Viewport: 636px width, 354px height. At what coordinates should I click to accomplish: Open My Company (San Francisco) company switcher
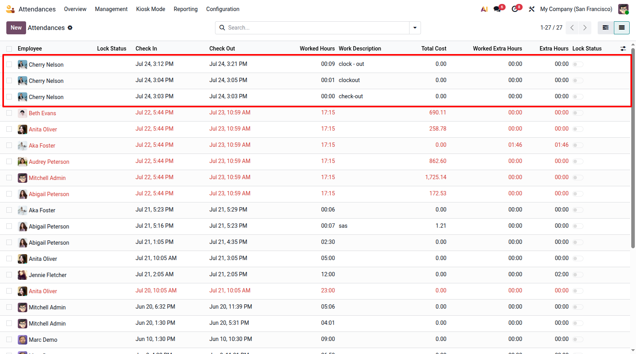click(576, 9)
